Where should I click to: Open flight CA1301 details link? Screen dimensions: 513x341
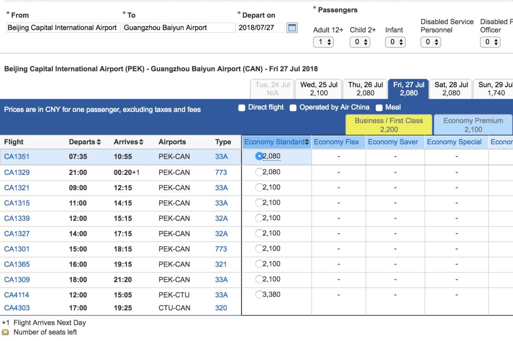[x=17, y=249]
